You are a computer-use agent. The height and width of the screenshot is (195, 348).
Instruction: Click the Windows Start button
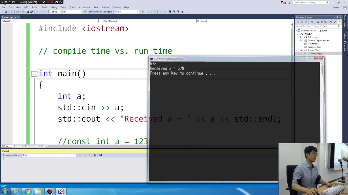5,191
